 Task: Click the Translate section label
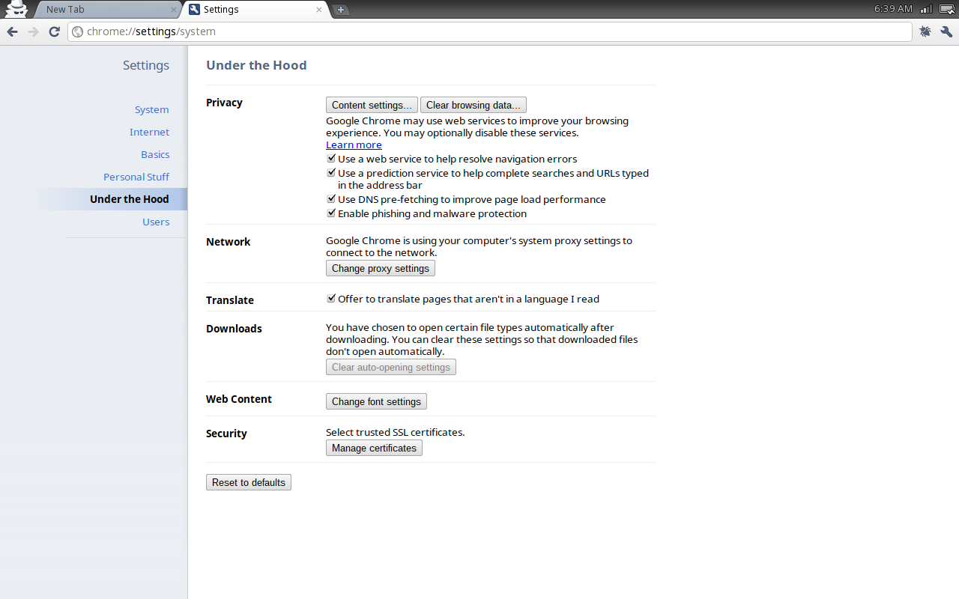230,300
